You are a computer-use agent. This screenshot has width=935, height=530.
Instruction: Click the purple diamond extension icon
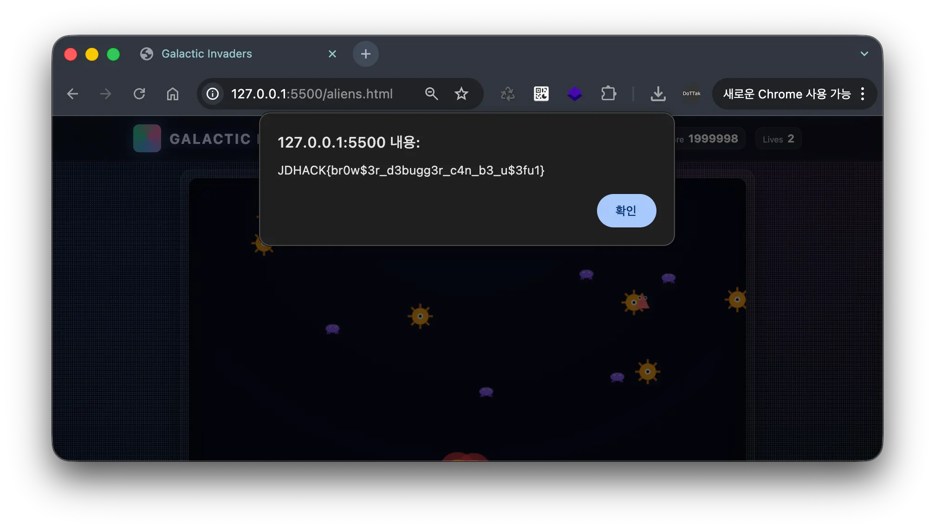pos(574,94)
